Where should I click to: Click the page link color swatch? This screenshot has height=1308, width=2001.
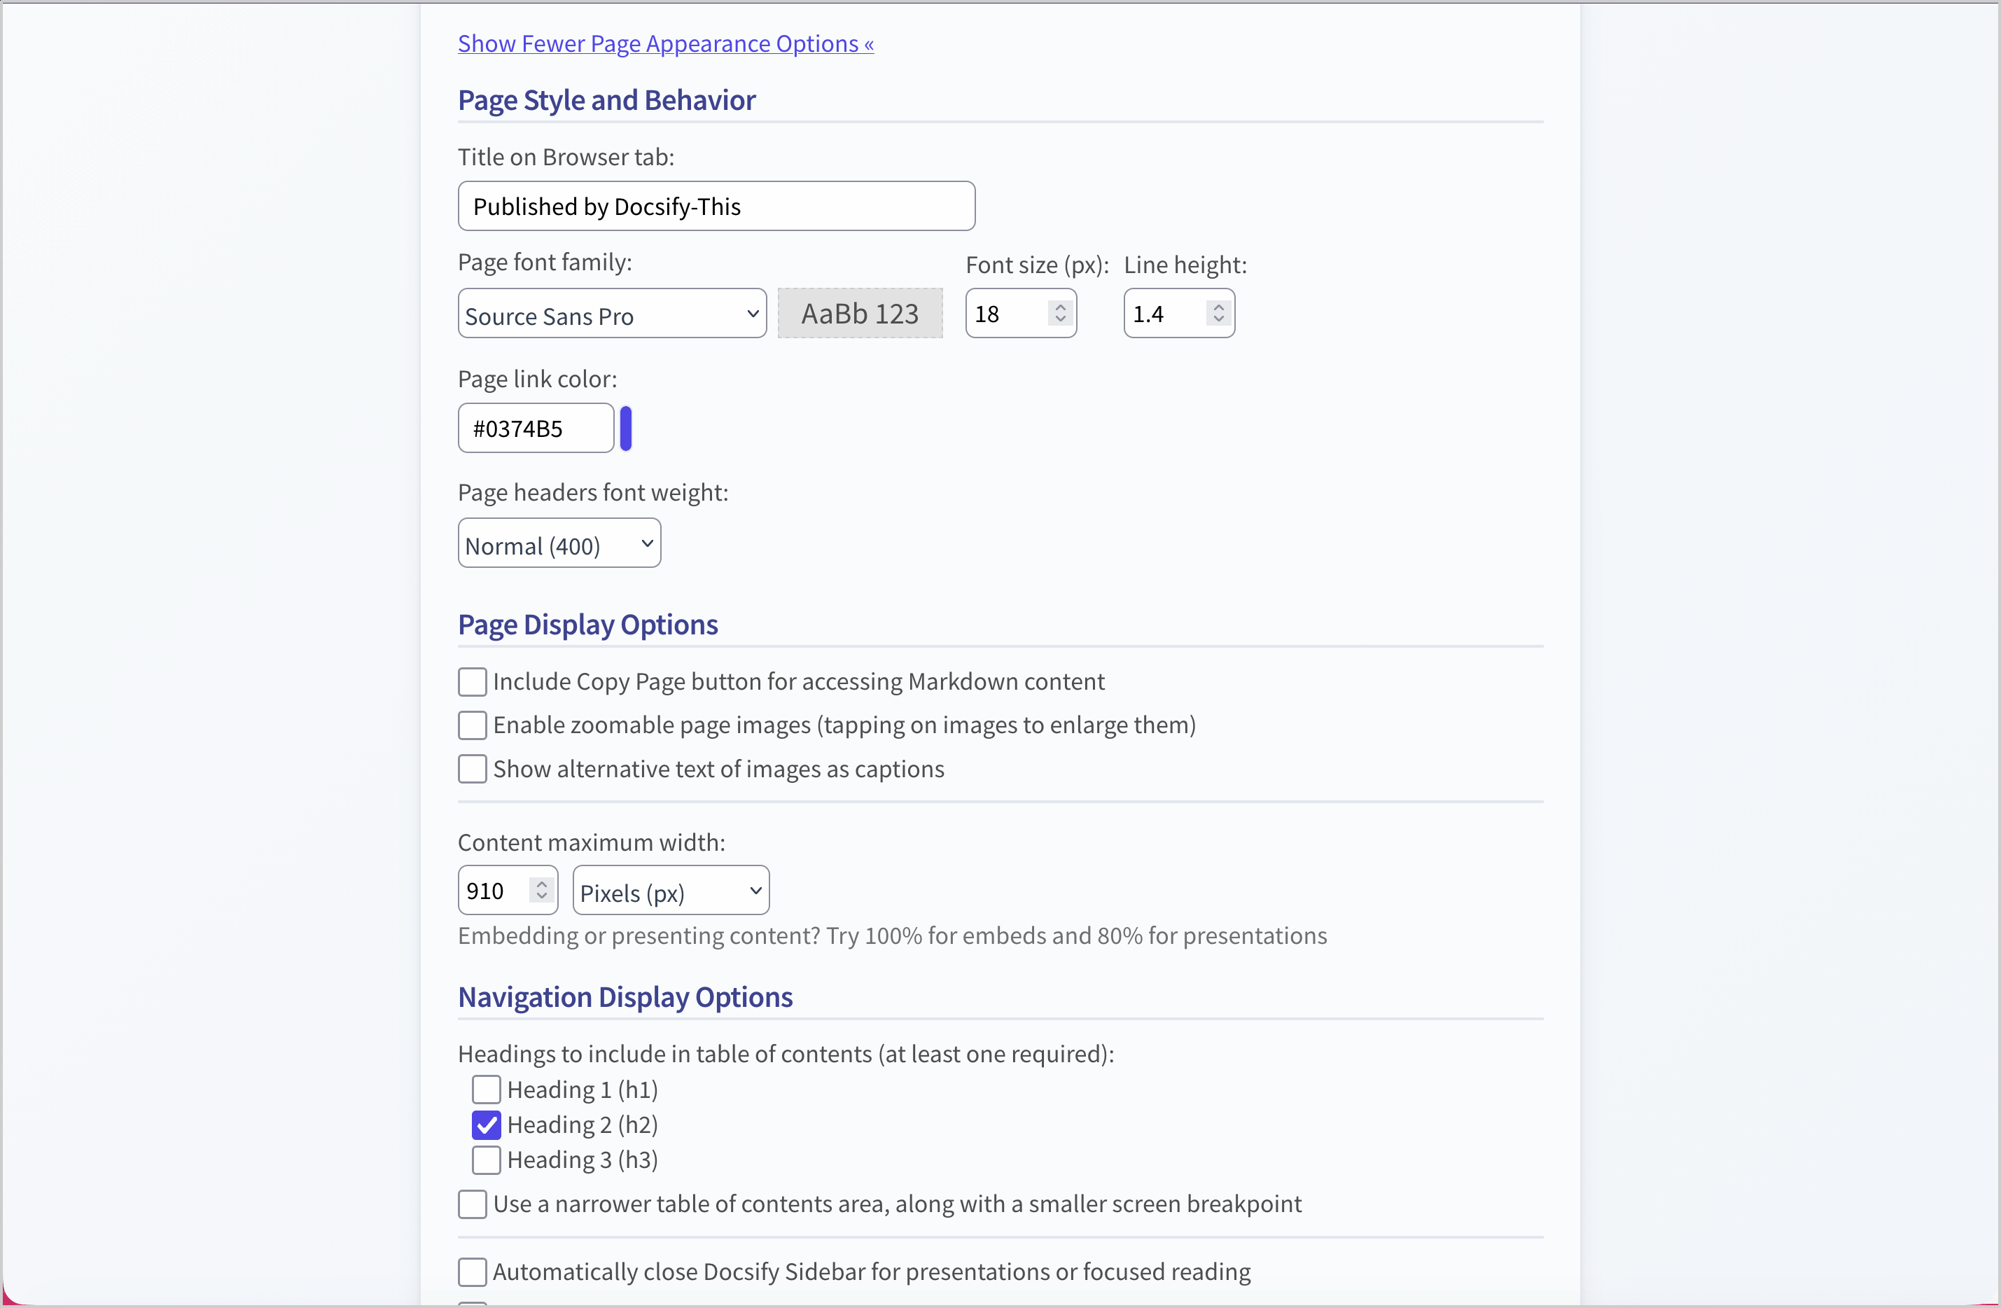(x=627, y=428)
